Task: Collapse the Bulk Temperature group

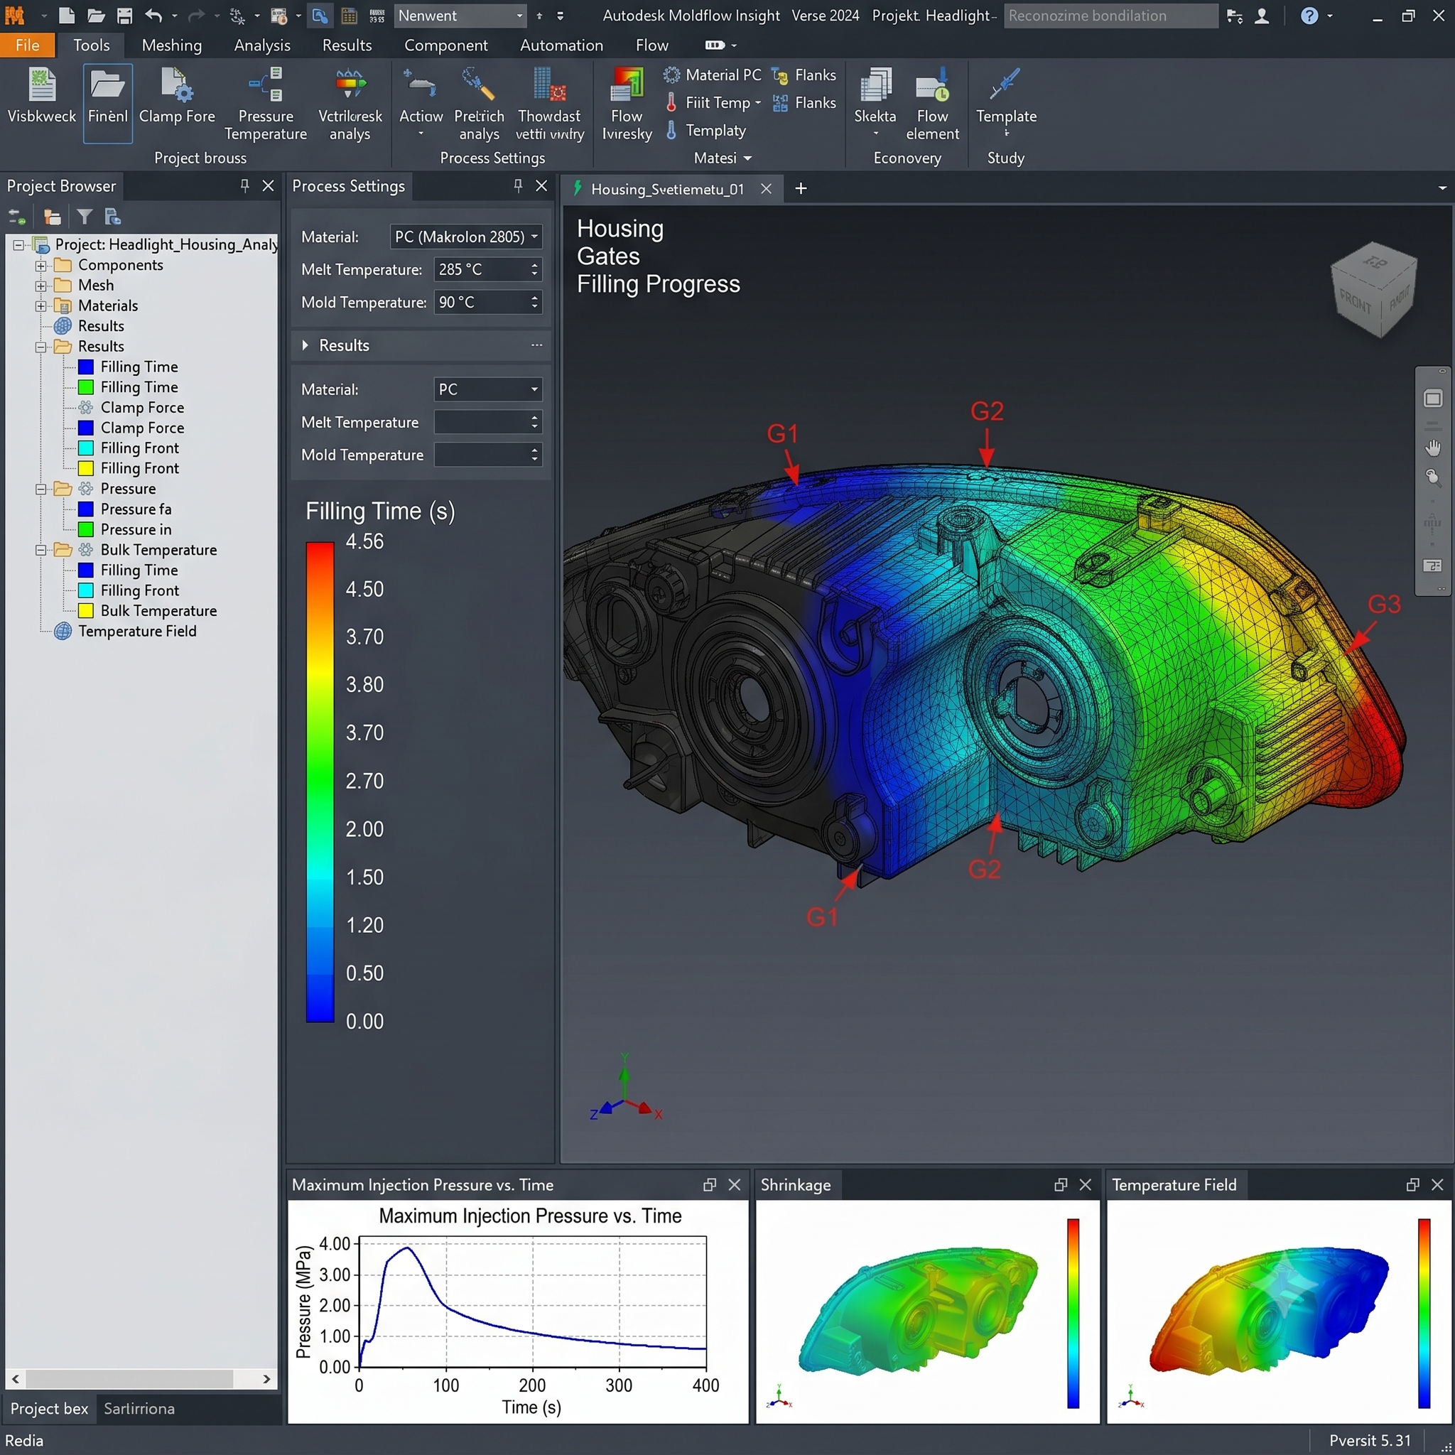Action: (x=41, y=551)
